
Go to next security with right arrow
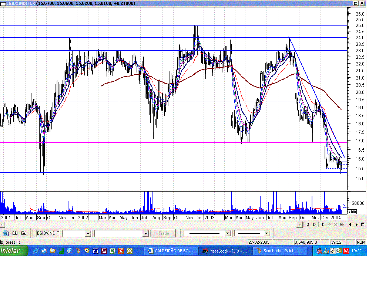[x=356, y=224]
